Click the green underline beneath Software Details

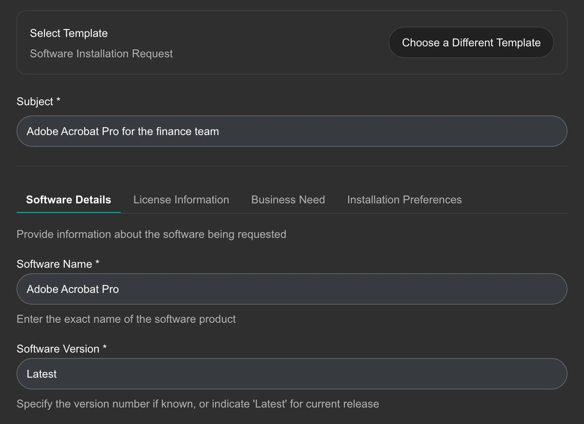(x=69, y=212)
